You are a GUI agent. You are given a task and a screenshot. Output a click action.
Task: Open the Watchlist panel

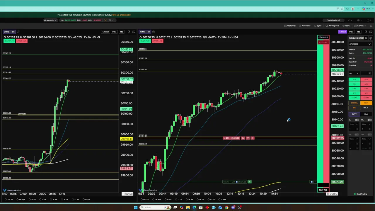coord(290,26)
